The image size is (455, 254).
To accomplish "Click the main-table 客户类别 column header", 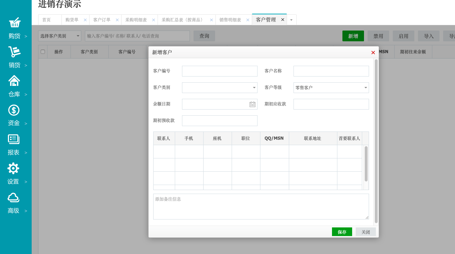I will tap(90, 52).
